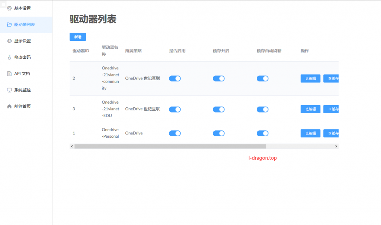Click 编辑 button for drive ID 2
Screen dimensions: 381x225
(310, 78)
